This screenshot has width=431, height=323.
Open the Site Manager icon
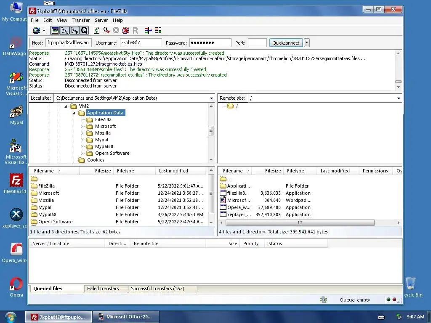36,30
